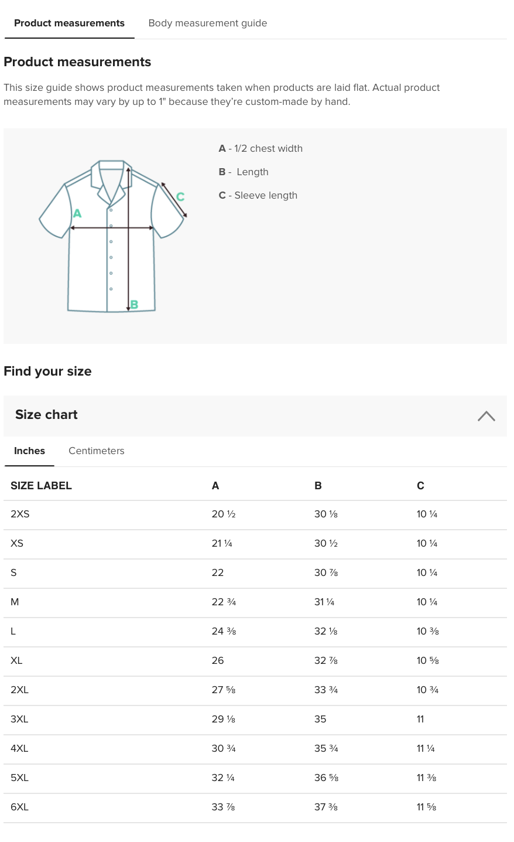This screenshot has height=842, width=514.
Task: Click the 3XL size label
Action: pyautogui.click(x=19, y=720)
